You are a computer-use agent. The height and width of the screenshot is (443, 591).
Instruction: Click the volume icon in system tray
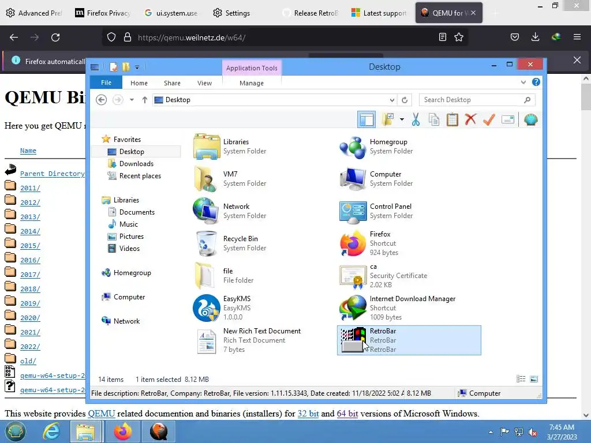click(533, 432)
